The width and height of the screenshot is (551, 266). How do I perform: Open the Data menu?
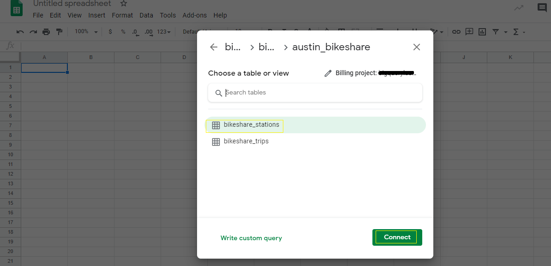click(x=146, y=15)
